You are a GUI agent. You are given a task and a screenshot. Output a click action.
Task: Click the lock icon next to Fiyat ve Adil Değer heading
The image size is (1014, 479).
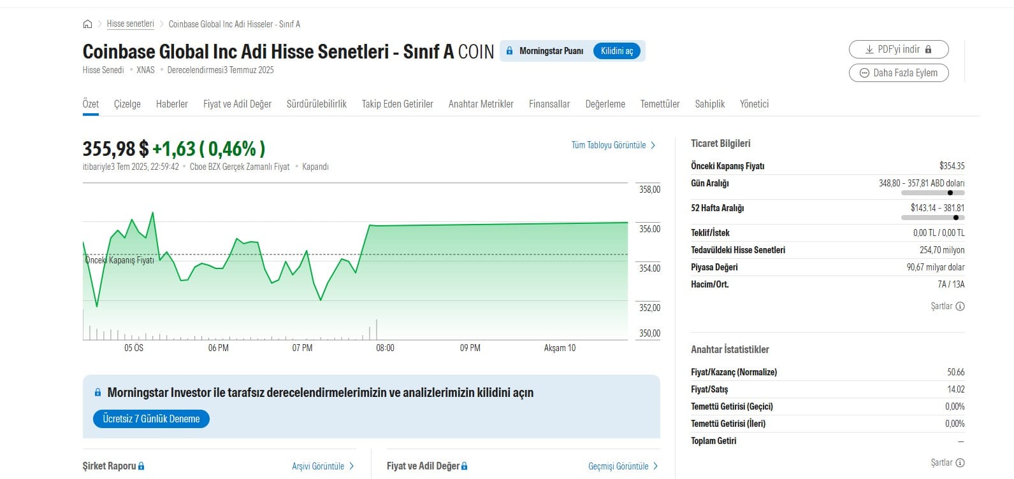coord(465,466)
